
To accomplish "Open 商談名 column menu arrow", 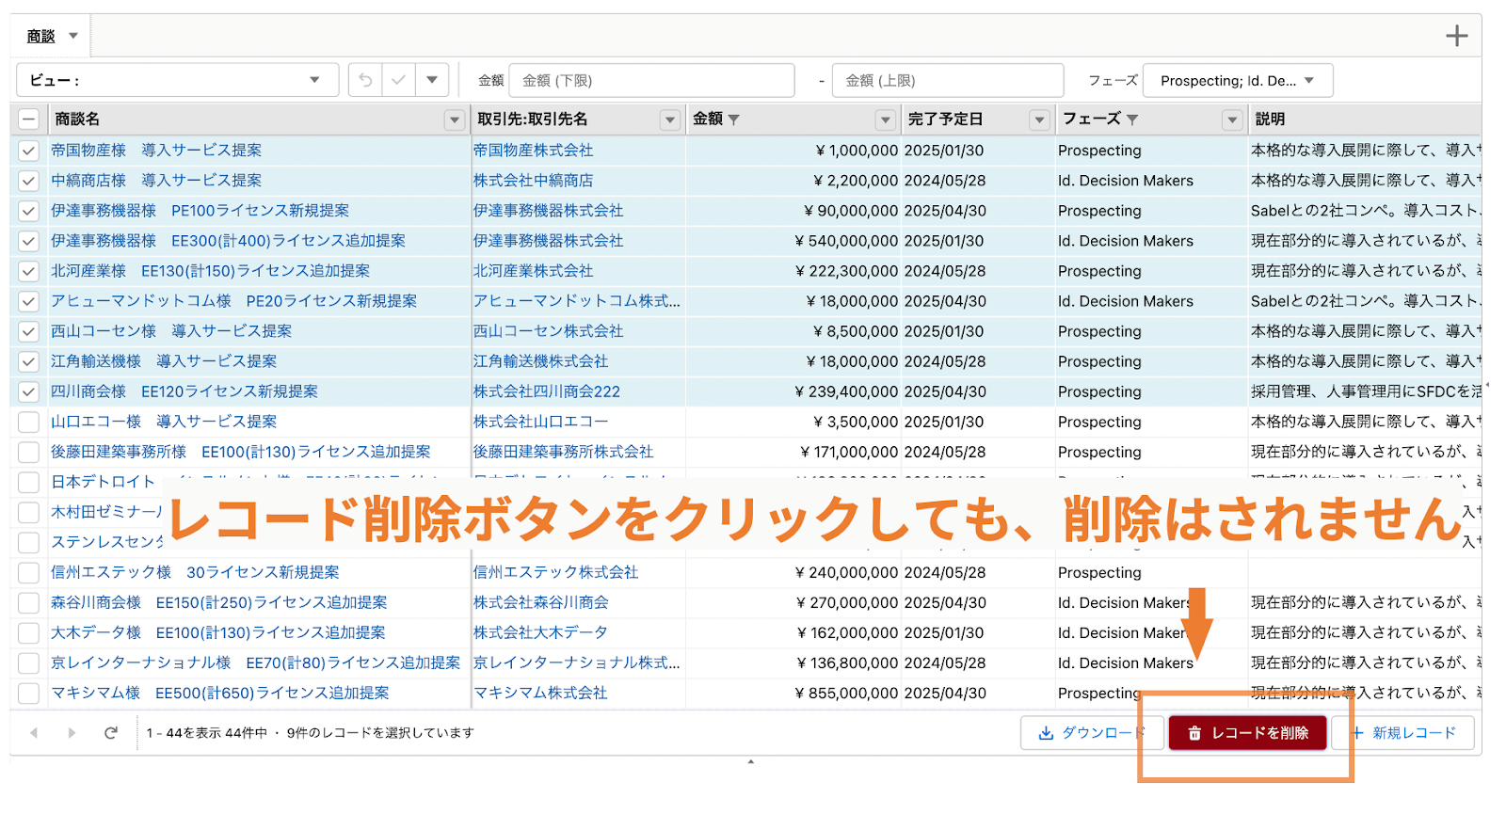I will pos(455,120).
